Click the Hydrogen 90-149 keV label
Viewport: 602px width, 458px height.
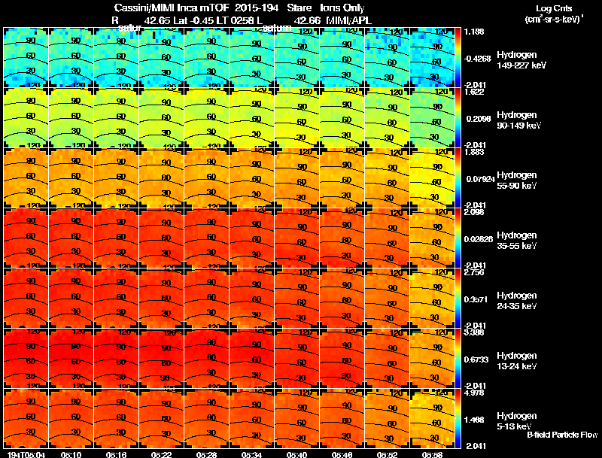(519, 120)
